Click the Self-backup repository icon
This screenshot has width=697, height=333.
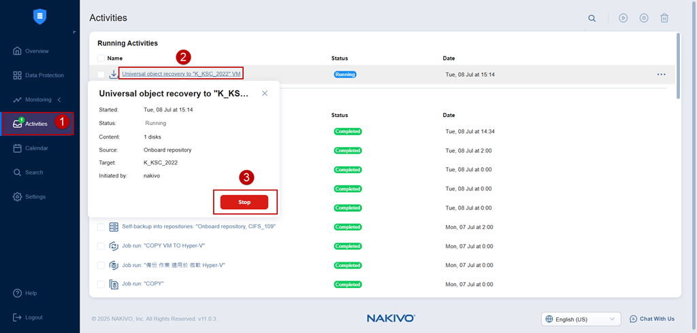[x=114, y=228]
